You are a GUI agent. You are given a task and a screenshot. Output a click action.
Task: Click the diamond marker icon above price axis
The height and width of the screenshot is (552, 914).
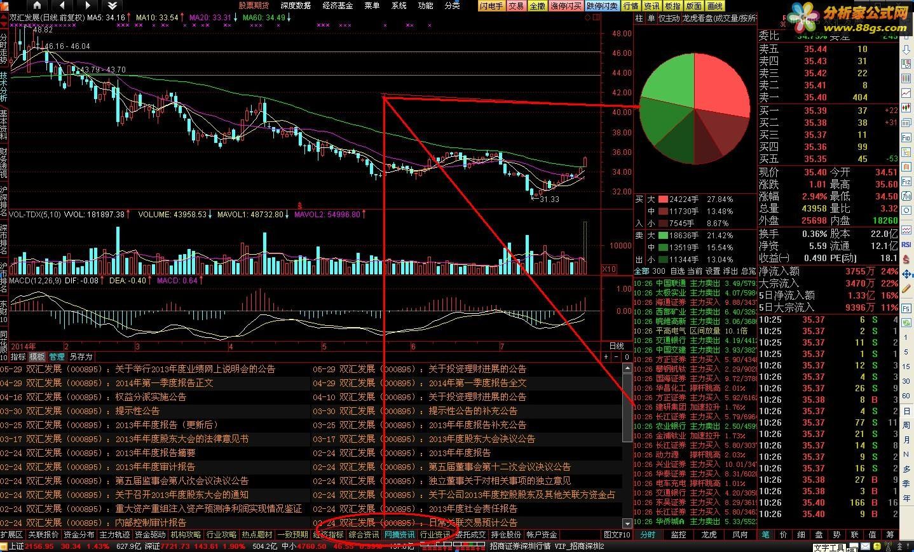pos(588,18)
